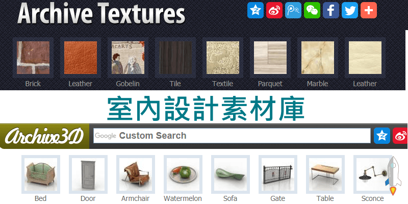Click the Archive3D logo

pyautogui.click(x=44, y=136)
